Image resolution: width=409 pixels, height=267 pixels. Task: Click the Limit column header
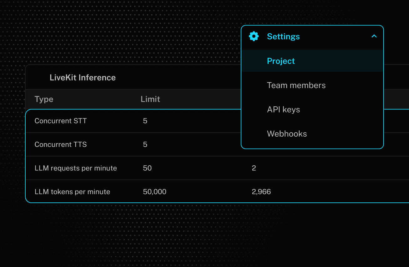(x=150, y=99)
